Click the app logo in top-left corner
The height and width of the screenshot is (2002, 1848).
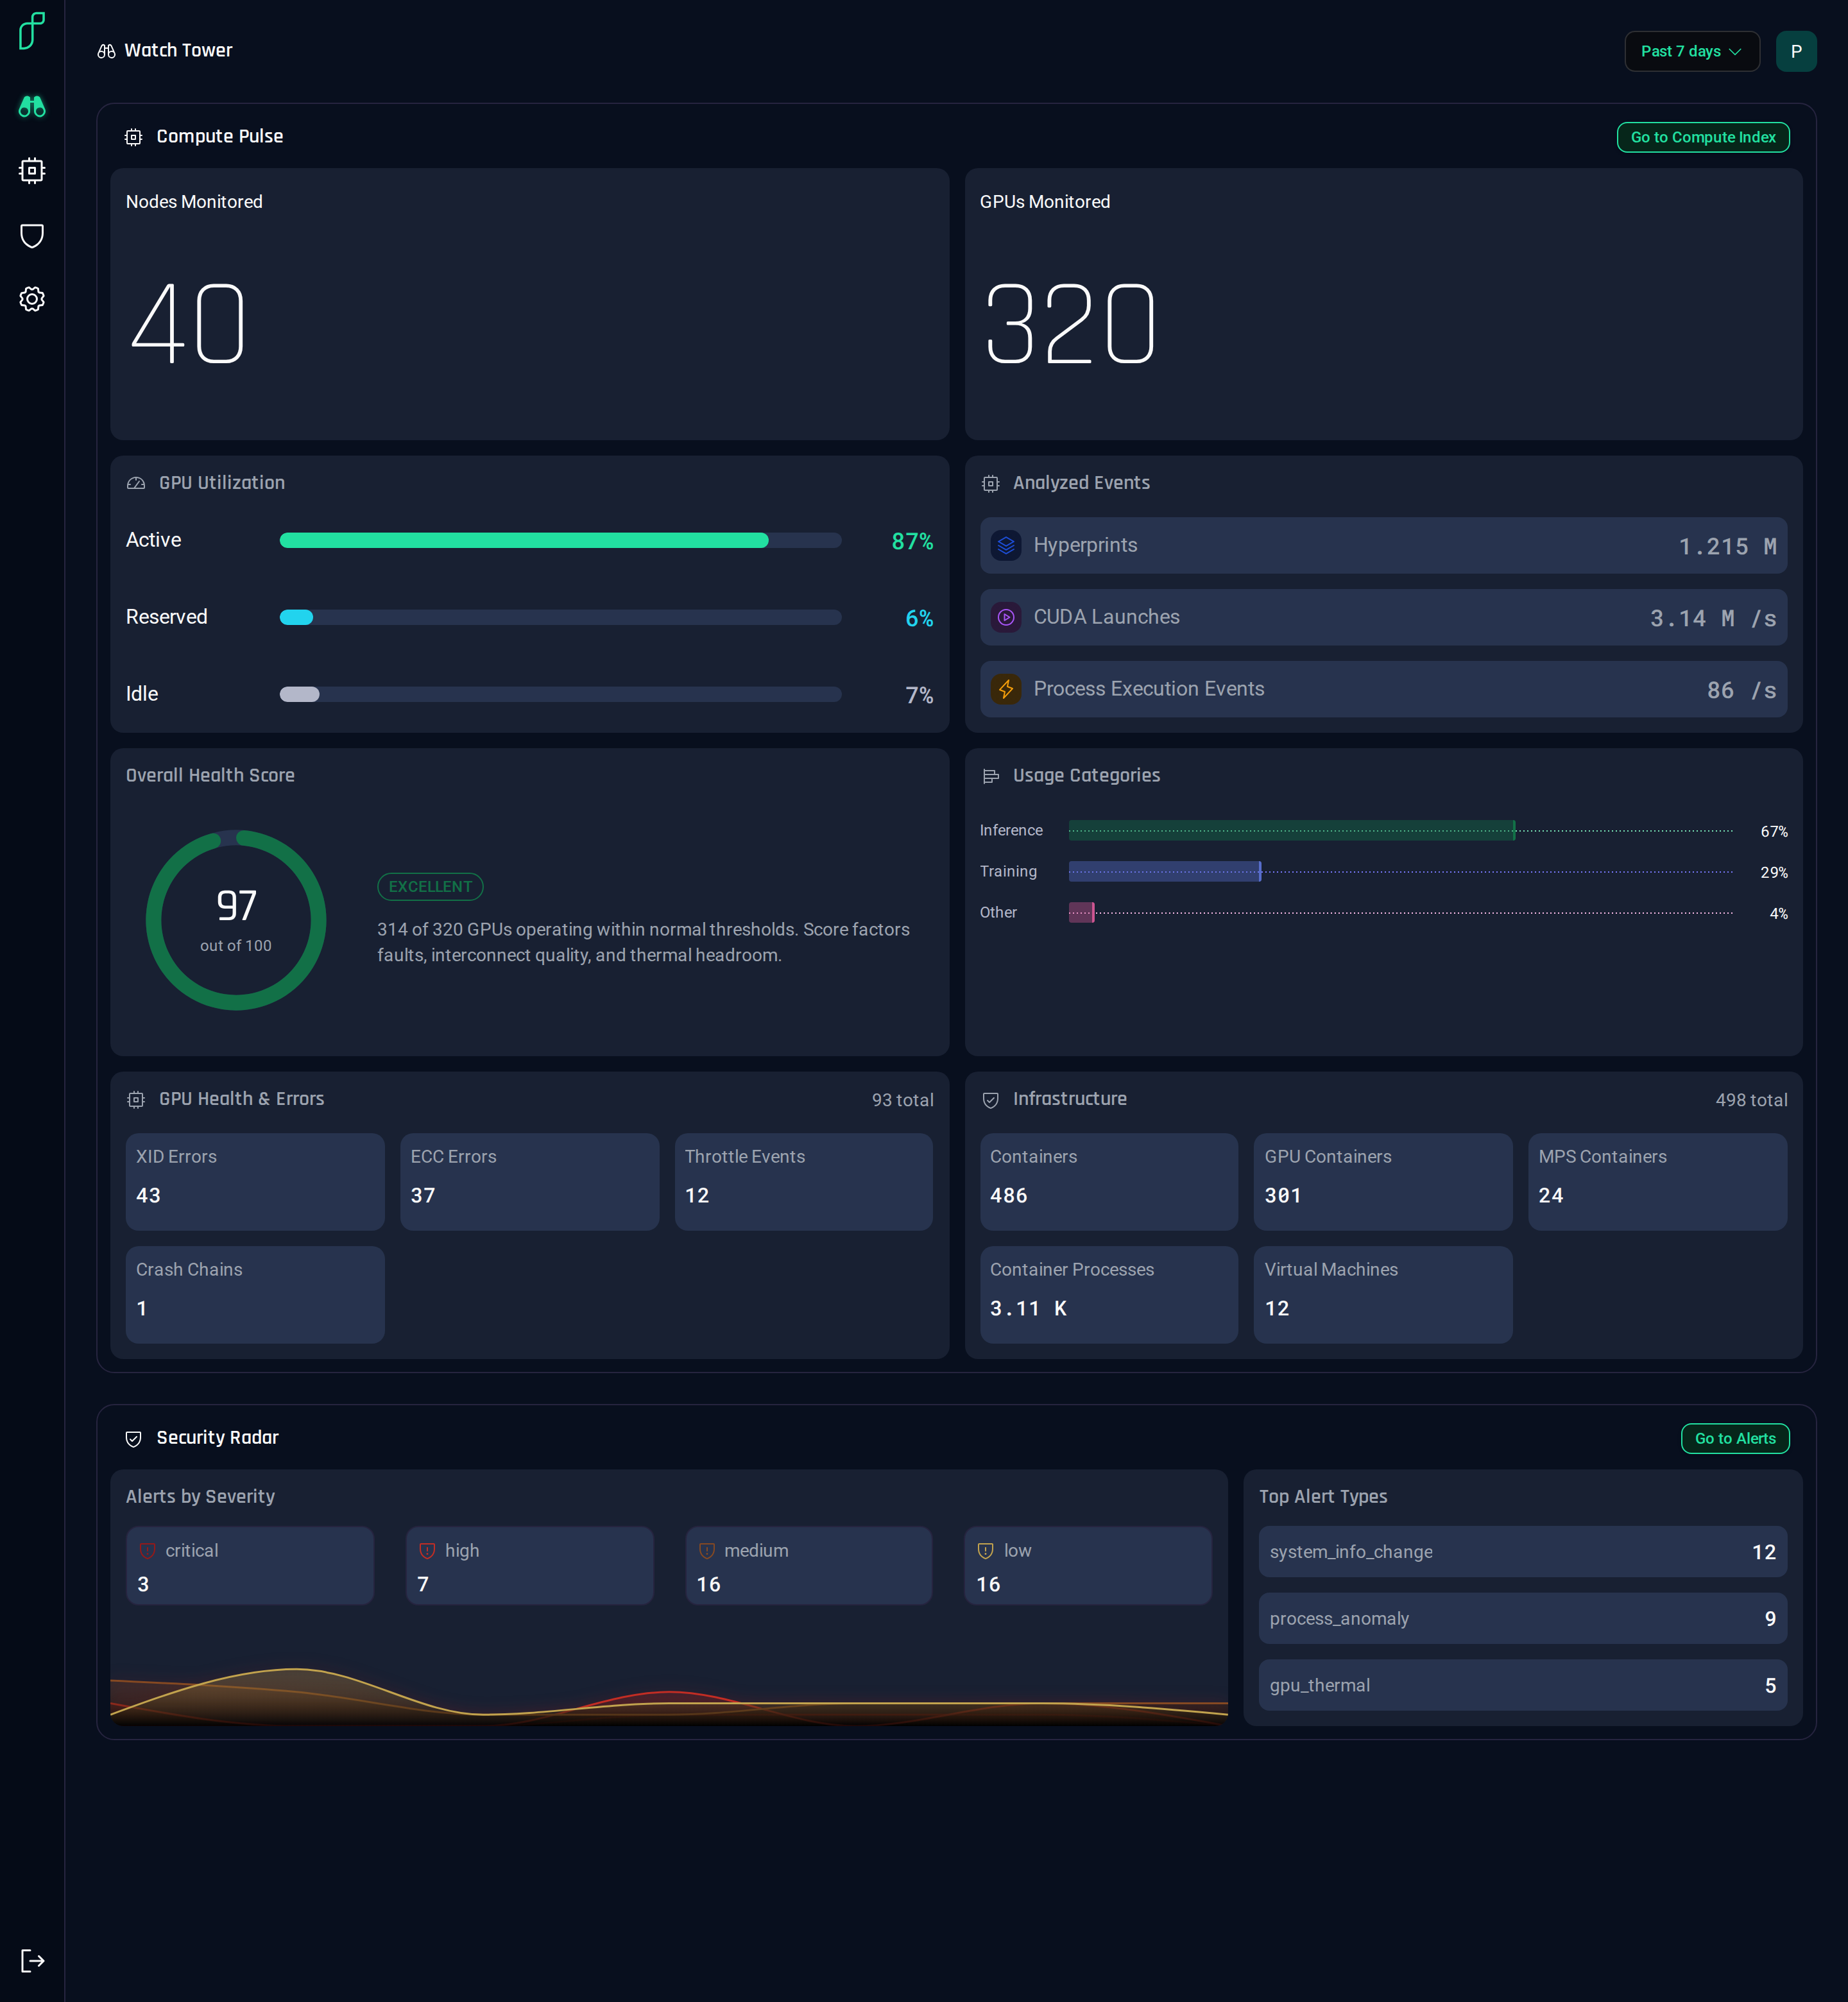tap(32, 31)
